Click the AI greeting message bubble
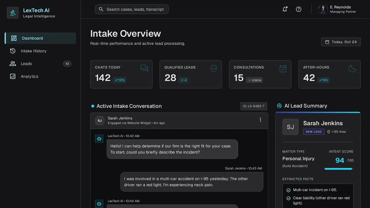This screenshot has width=370, height=208. coord(172,149)
